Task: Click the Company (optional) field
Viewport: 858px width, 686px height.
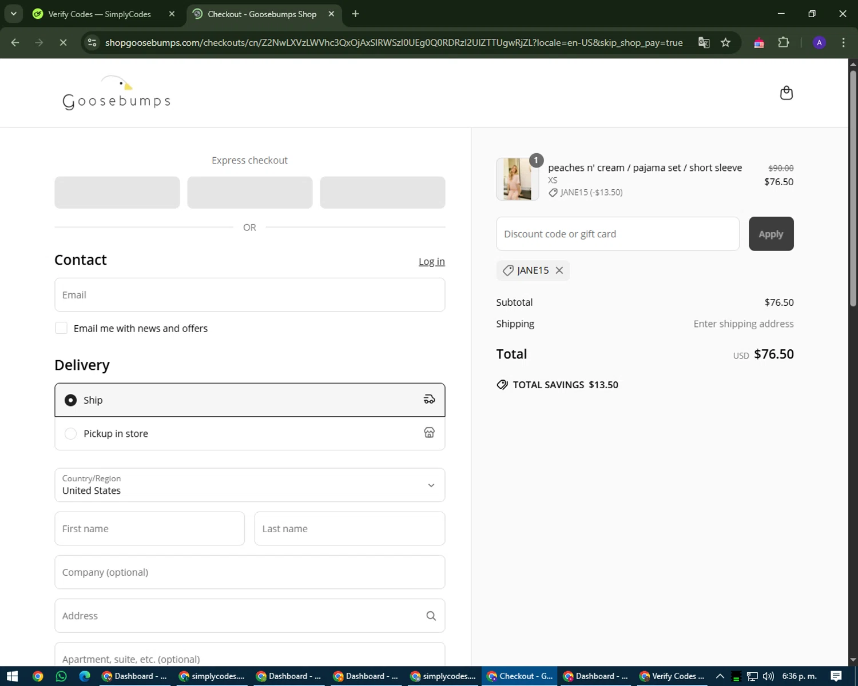Action: click(x=250, y=572)
